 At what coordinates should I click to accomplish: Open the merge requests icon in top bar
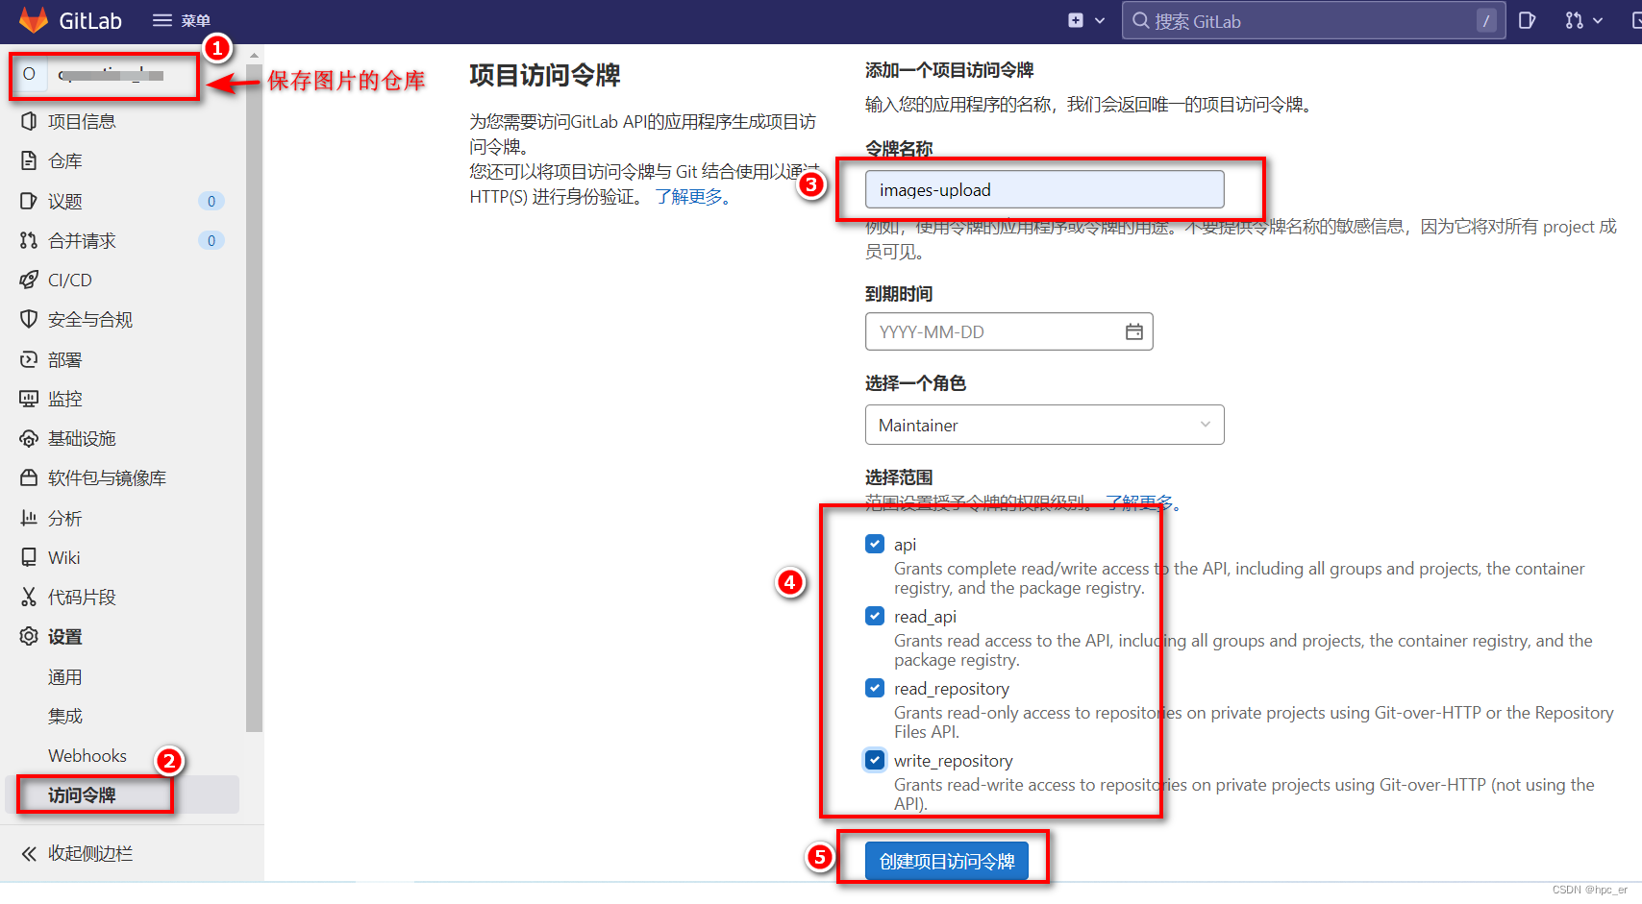click(1574, 20)
